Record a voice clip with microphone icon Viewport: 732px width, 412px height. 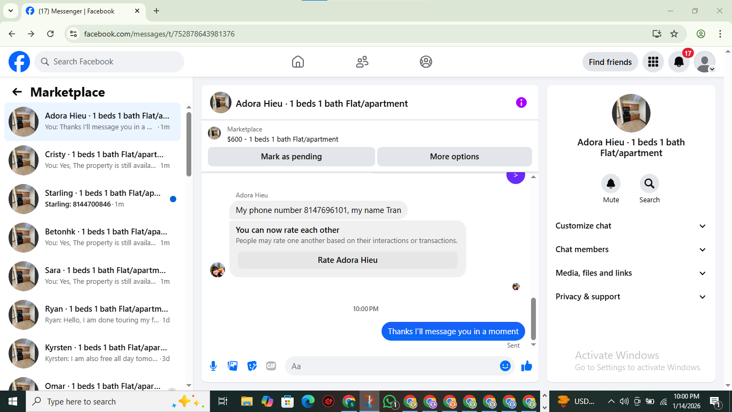point(213,366)
